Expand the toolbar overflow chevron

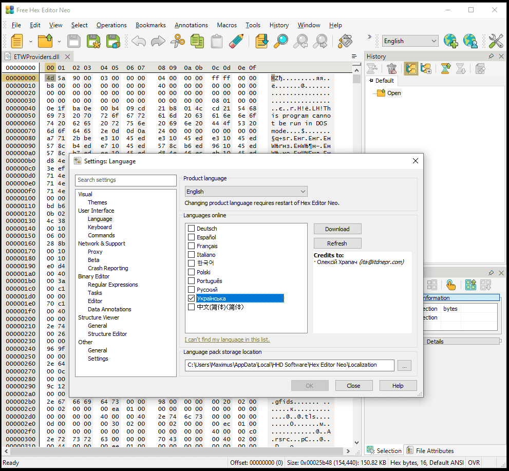coord(369,37)
